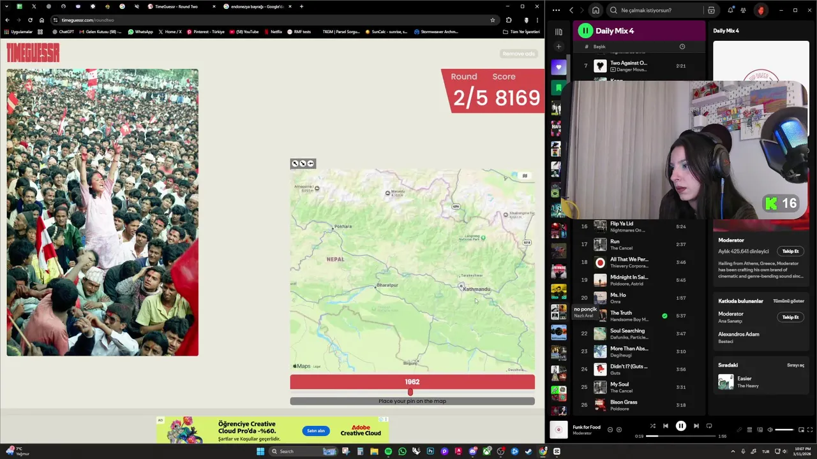
Task: Open Spotify browse icon in search bar
Action: [x=711, y=10]
